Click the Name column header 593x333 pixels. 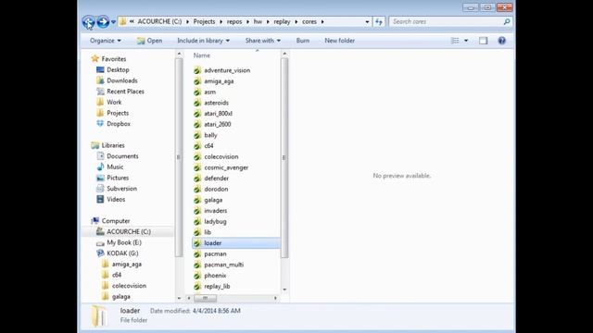(x=202, y=55)
